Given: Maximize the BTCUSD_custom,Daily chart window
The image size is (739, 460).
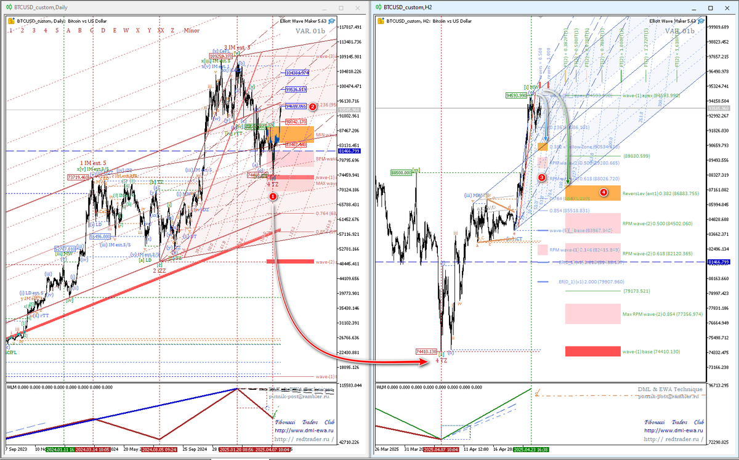Looking at the screenshot, I should coord(341,8).
